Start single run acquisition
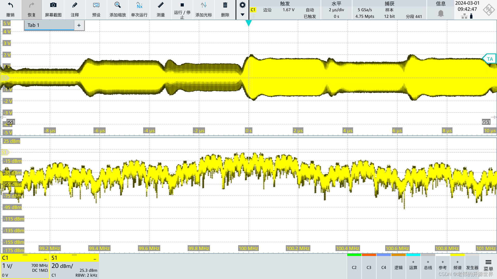This screenshot has height=279, width=497. (139, 5)
